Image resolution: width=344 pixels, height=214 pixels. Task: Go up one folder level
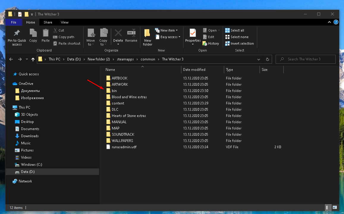point(33,59)
